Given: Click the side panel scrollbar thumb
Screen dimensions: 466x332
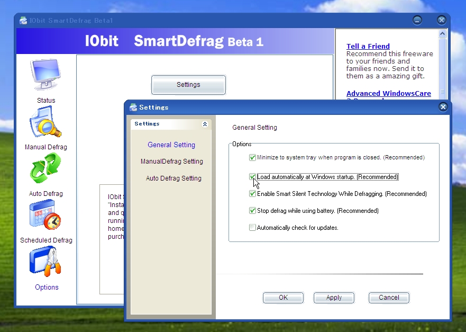Looking at the screenshot, I should tap(442, 68).
